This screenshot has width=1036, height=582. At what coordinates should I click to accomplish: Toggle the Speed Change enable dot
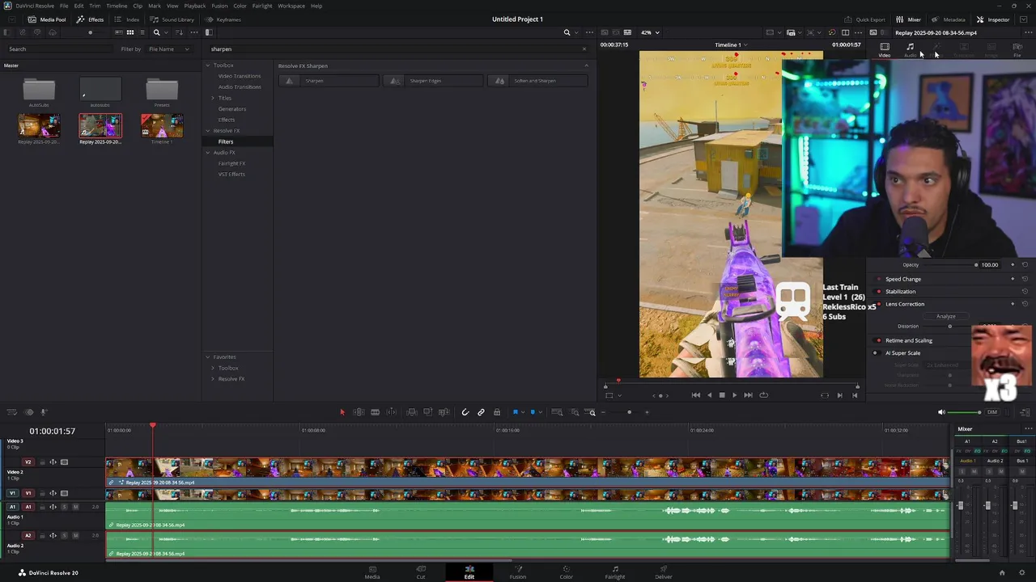coord(879,280)
